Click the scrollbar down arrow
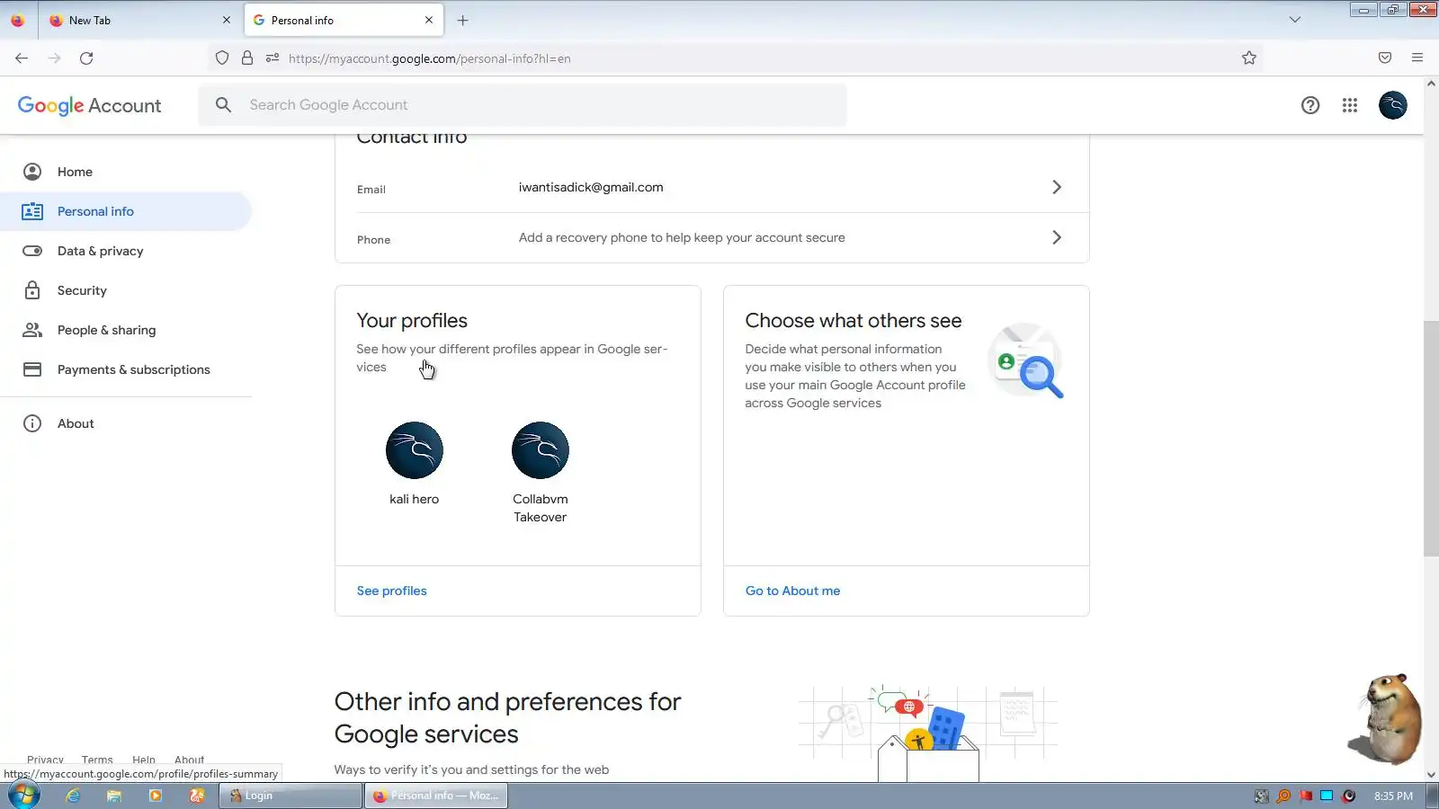Viewport: 1439px width, 809px height. [x=1431, y=774]
